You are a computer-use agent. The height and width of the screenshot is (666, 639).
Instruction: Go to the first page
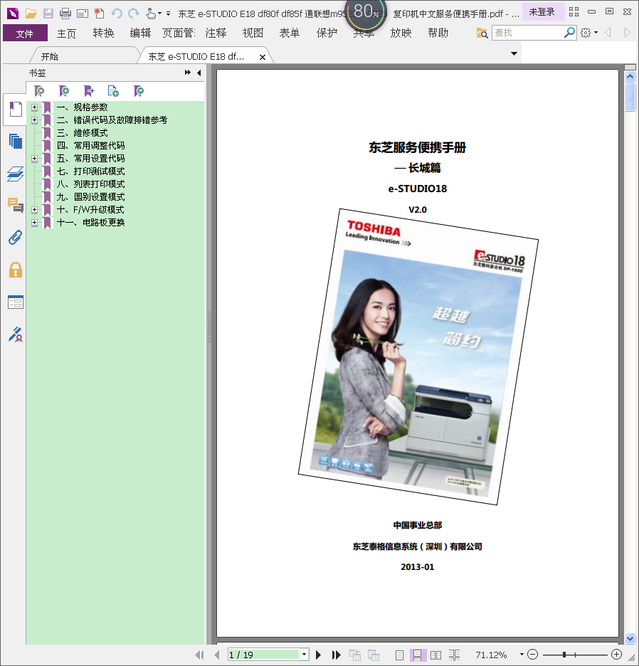199,655
